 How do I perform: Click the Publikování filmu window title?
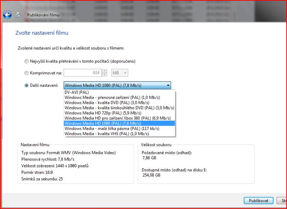(43, 15)
